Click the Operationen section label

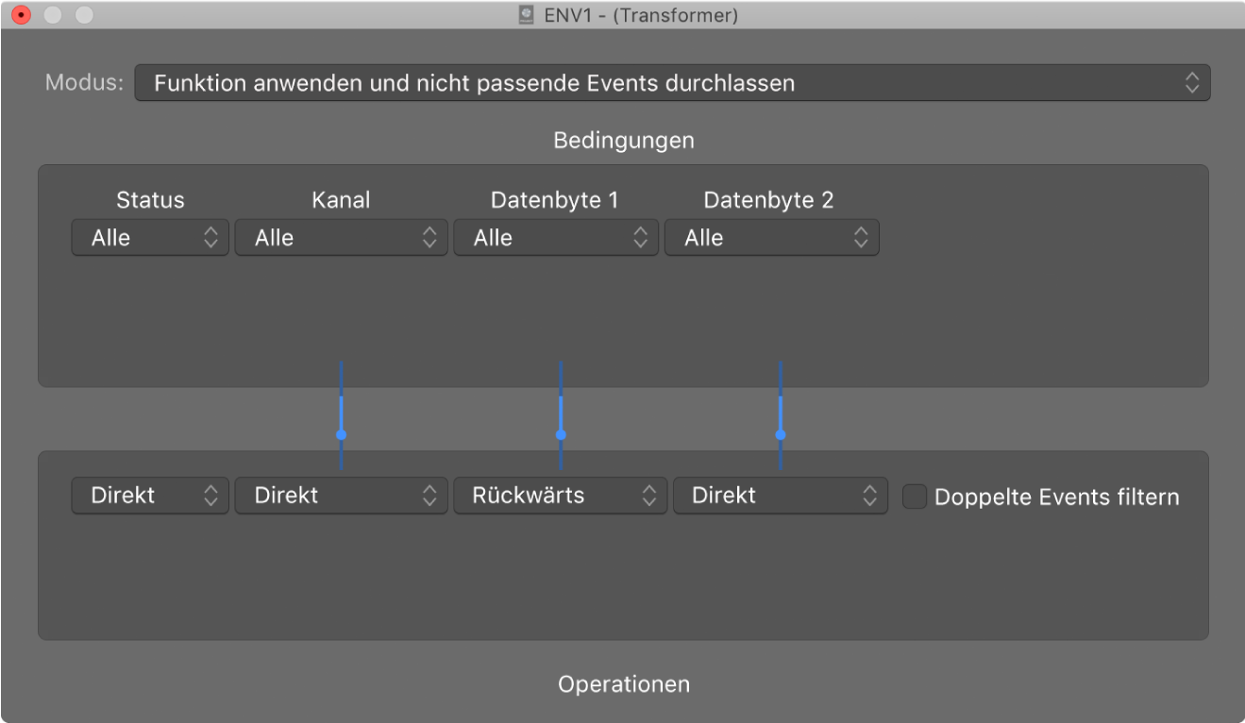click(x=623, y=683)
